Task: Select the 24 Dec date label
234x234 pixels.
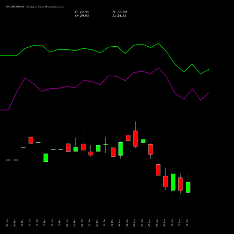Action: [82, 223]
